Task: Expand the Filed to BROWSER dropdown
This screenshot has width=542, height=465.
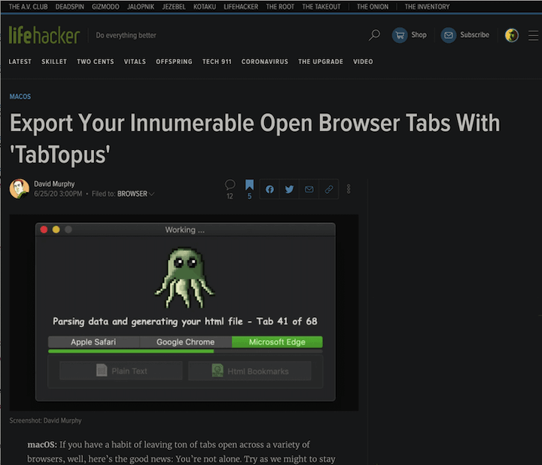Action: click(x=135, y=194)
